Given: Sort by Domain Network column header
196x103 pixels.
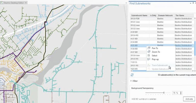Looking at the screenshot, I should (165, 15).
